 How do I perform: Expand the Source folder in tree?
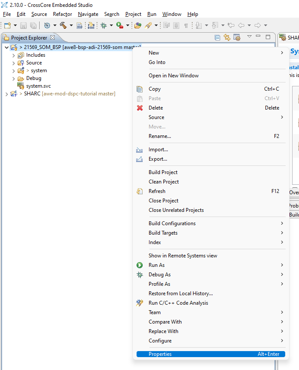pos(14,63)
